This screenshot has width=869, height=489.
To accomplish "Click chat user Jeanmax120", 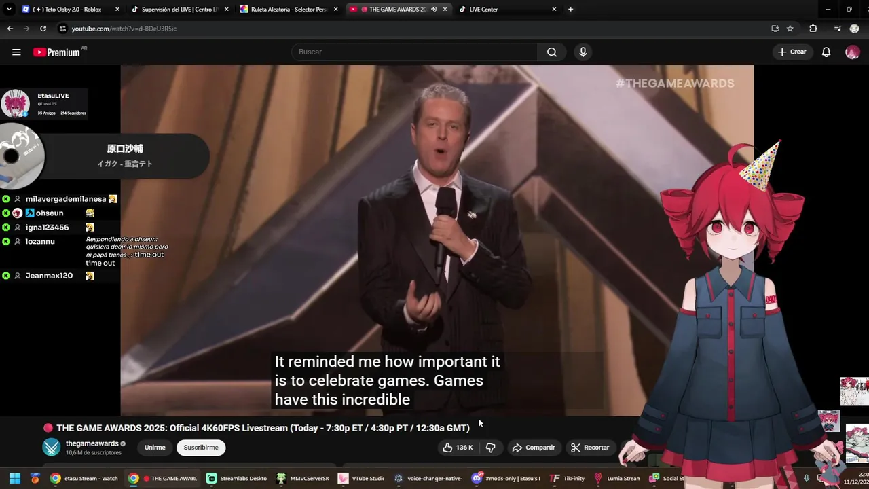I will pos(49,276).
